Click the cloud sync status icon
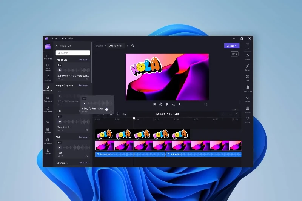The image size is (302, 201). pos(133,46)
